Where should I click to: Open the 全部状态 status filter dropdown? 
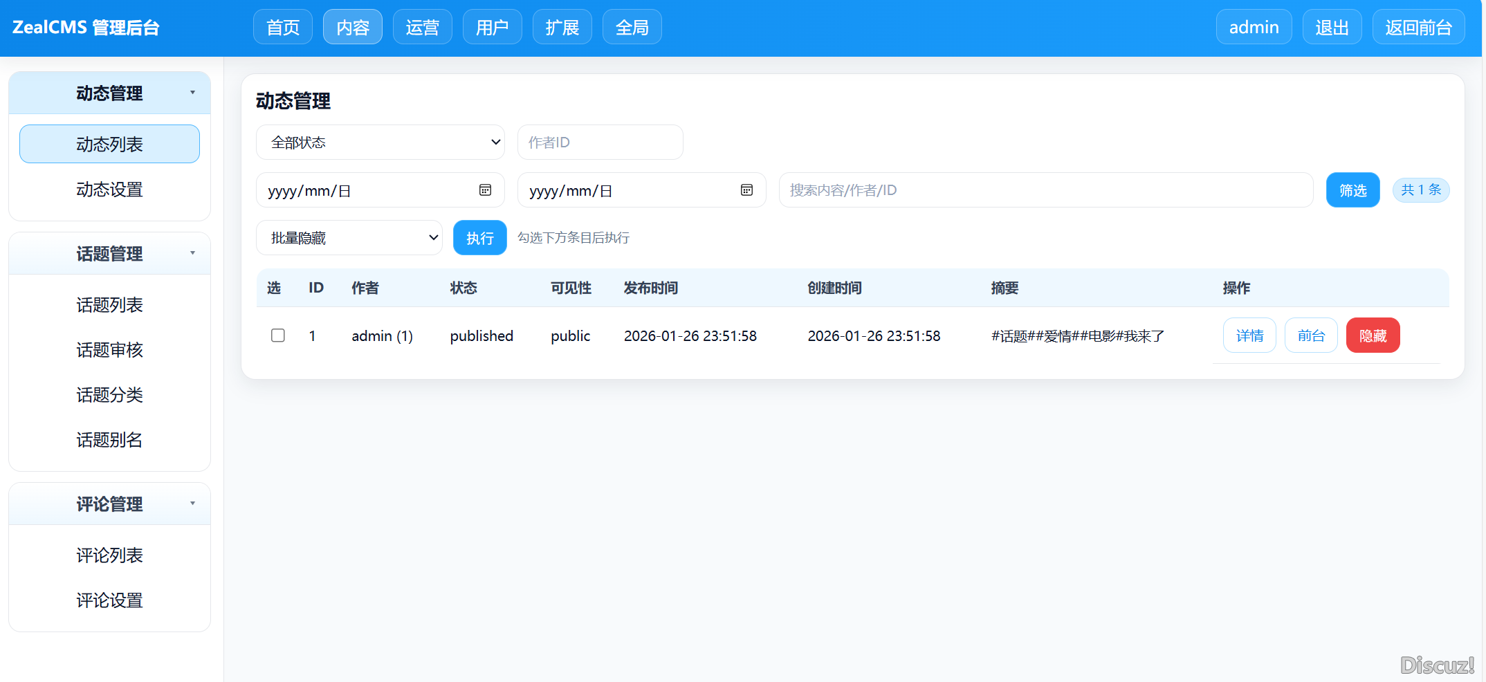[x=380, y=142]
